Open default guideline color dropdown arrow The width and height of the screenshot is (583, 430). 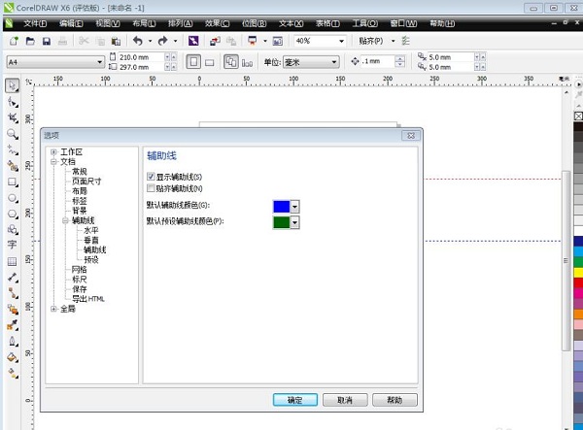click(294, 207)
